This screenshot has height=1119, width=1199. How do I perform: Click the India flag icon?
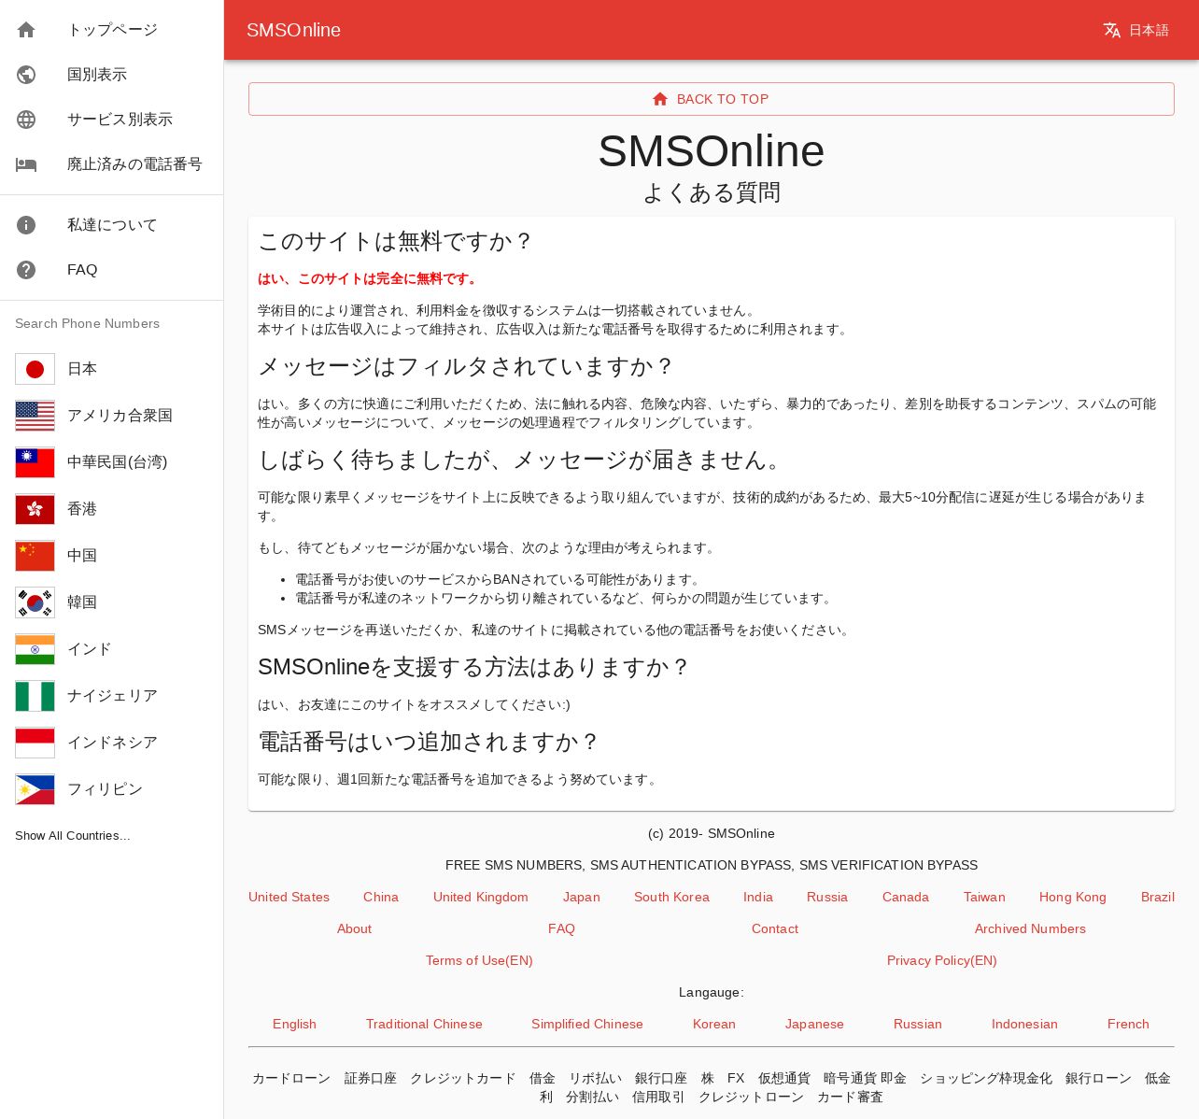35,649
